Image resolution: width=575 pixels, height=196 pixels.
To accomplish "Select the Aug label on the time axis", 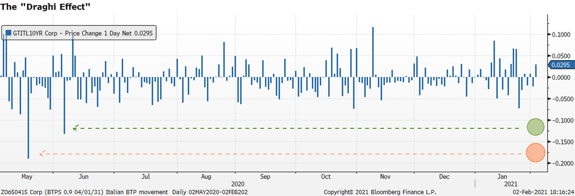I will [207, 176].
